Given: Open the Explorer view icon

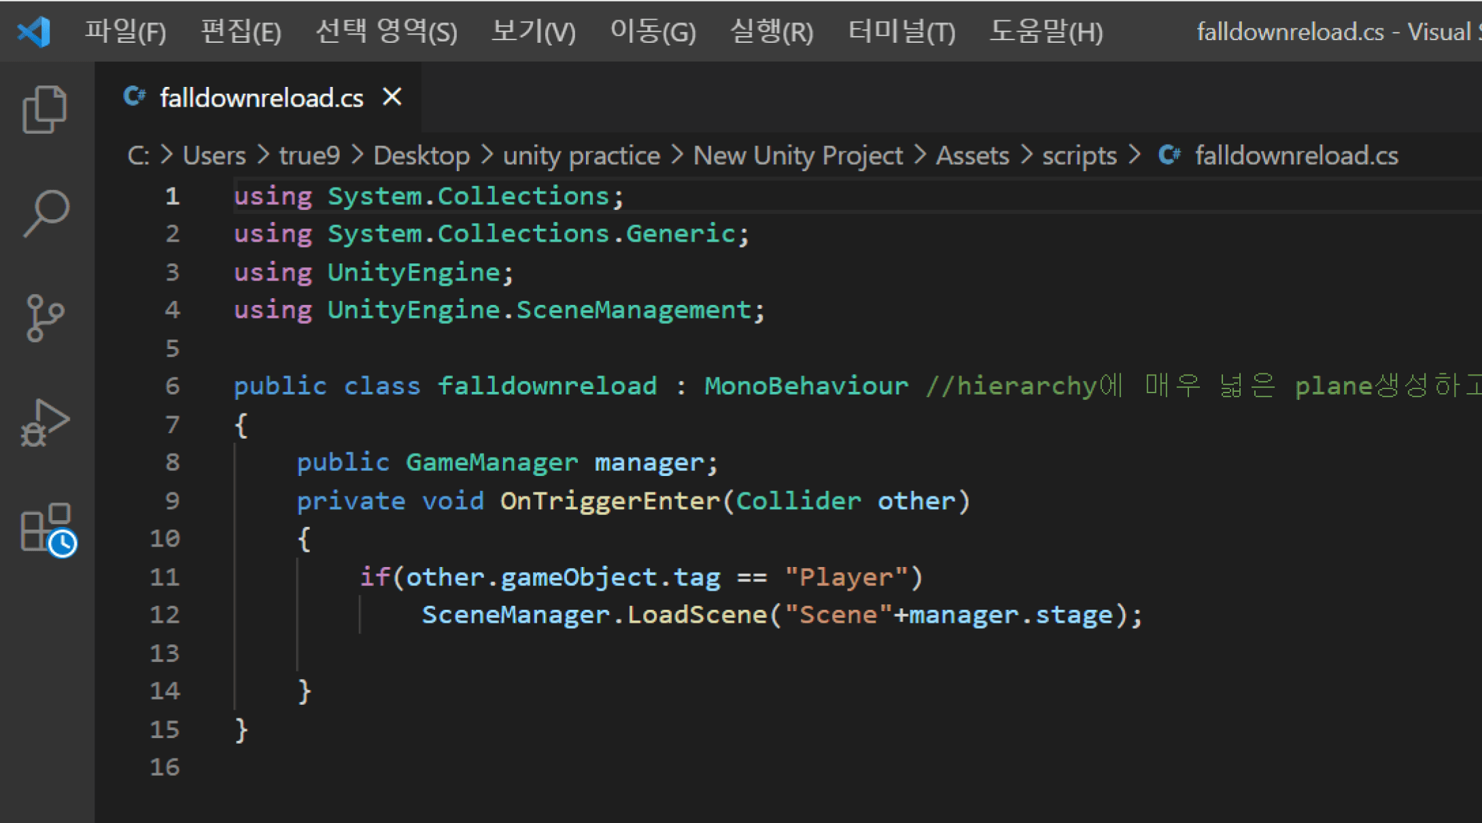Looking at the screenshot, I should 45,109.
